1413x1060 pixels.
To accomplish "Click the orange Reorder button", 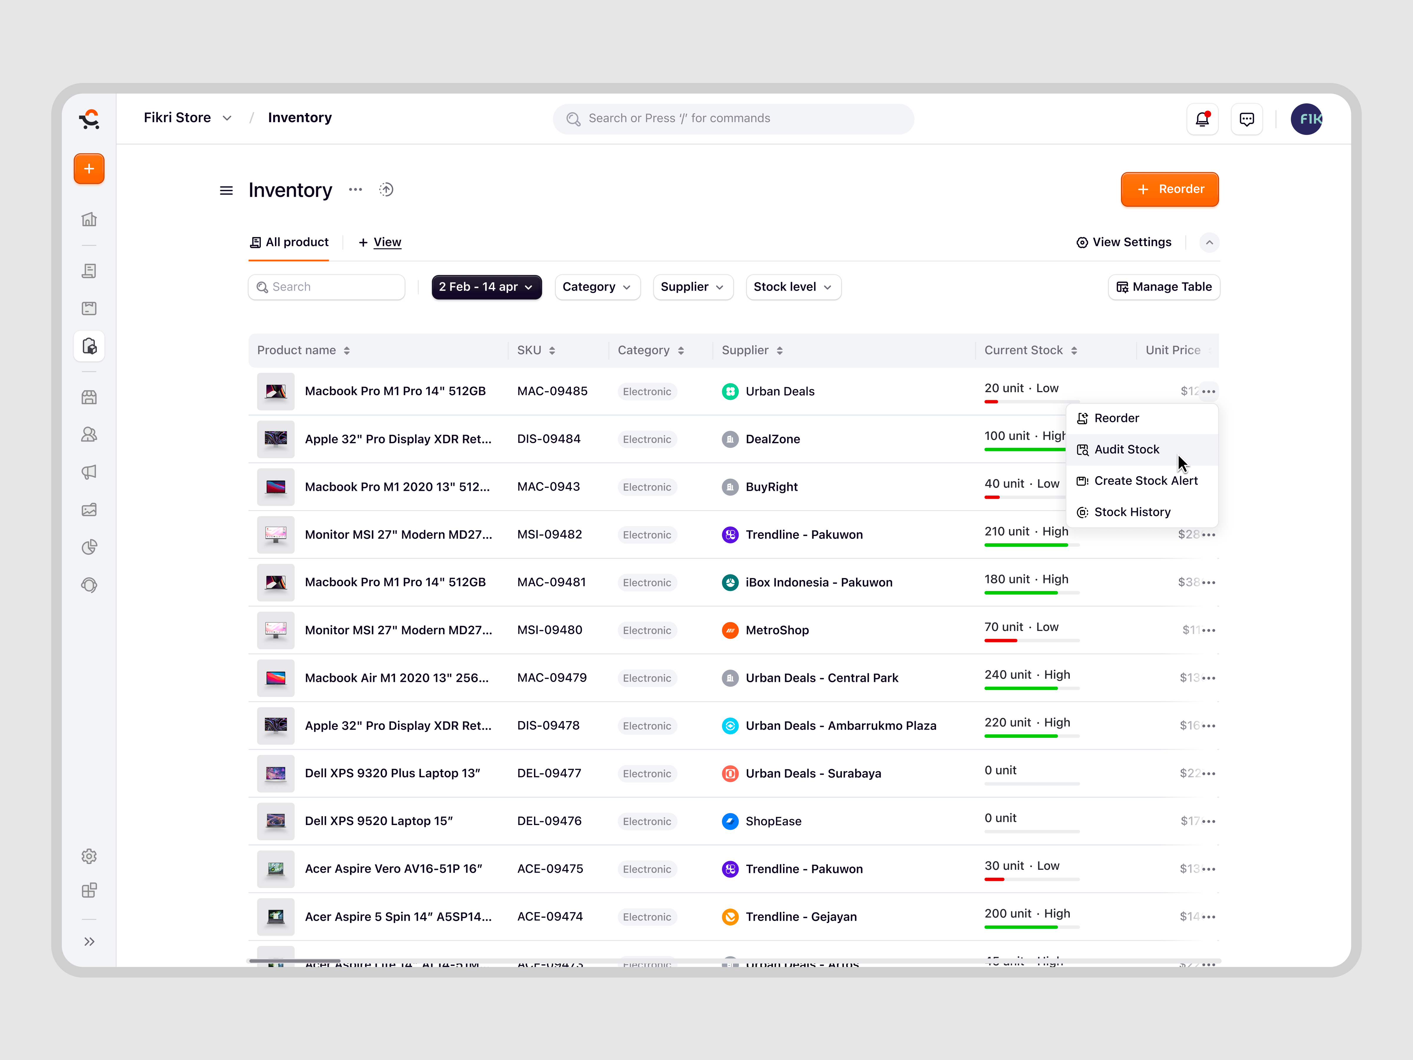I will 1169,189.
